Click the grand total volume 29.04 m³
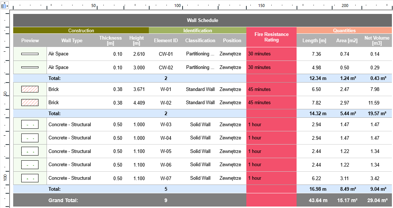Viewport: 393px width, 208px height. pos(377,200)
